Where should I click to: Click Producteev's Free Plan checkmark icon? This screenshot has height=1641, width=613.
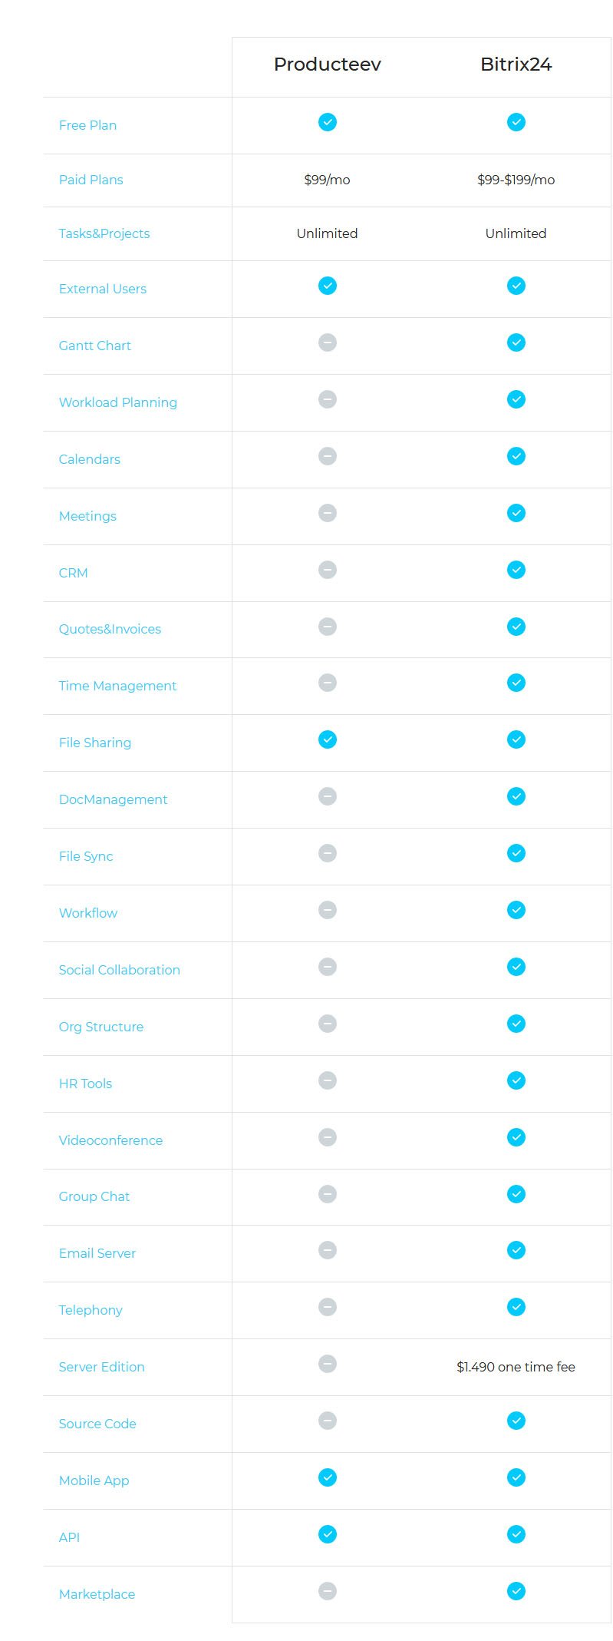pyautogui.click(x=328, y=122)
